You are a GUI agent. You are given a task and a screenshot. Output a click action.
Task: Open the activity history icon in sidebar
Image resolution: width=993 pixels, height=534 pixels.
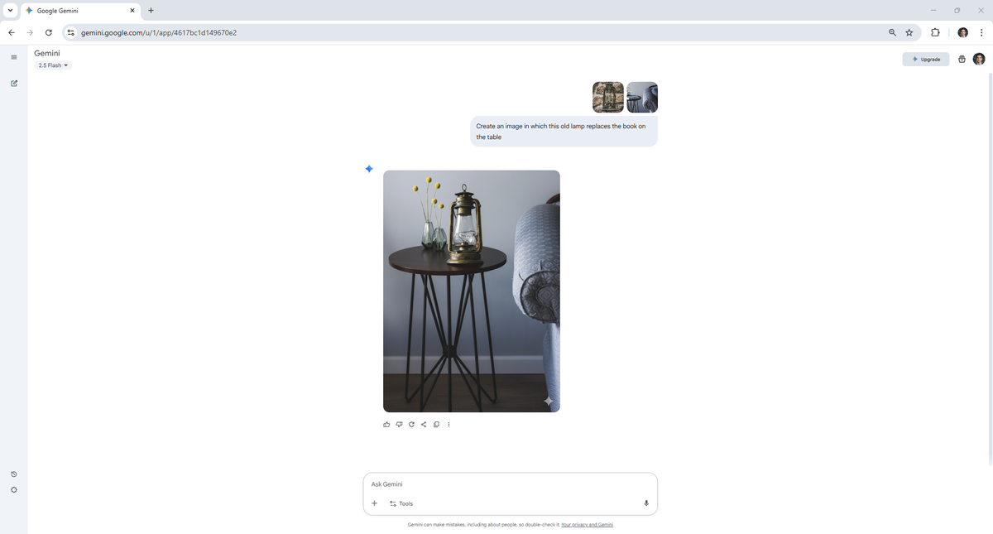point(13,474)
